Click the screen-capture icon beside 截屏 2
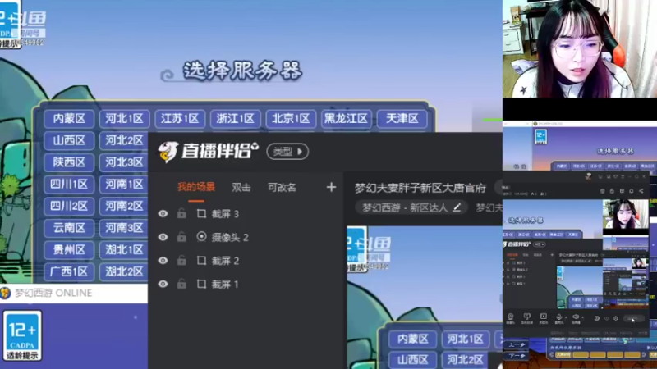 pyautogui.click(x=201, y=261)
